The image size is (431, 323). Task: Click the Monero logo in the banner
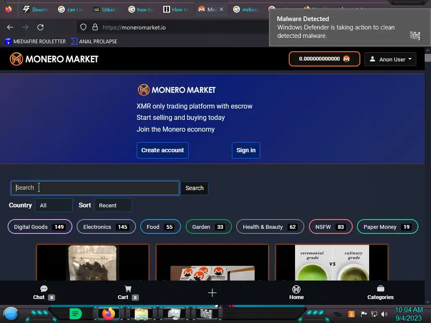[176, 90]
